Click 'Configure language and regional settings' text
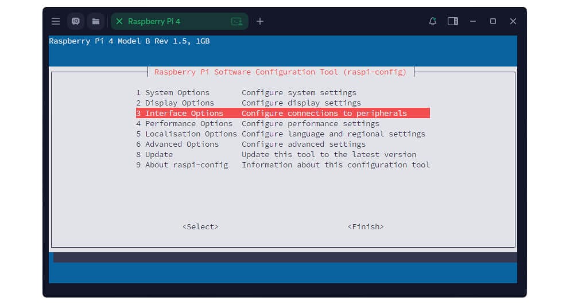Image resolution: width=574 pixels, height=305 pixels. pyautogui.click(x=333, y=134)
